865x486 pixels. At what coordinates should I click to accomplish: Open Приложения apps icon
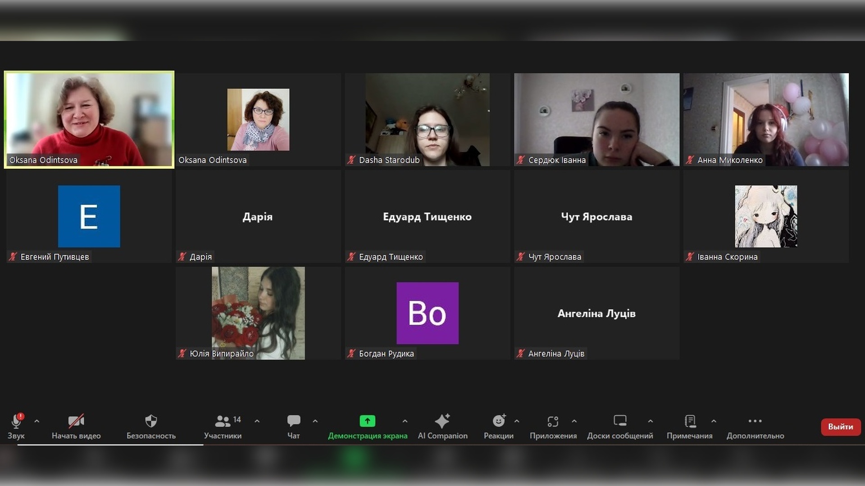pos(553,421)
